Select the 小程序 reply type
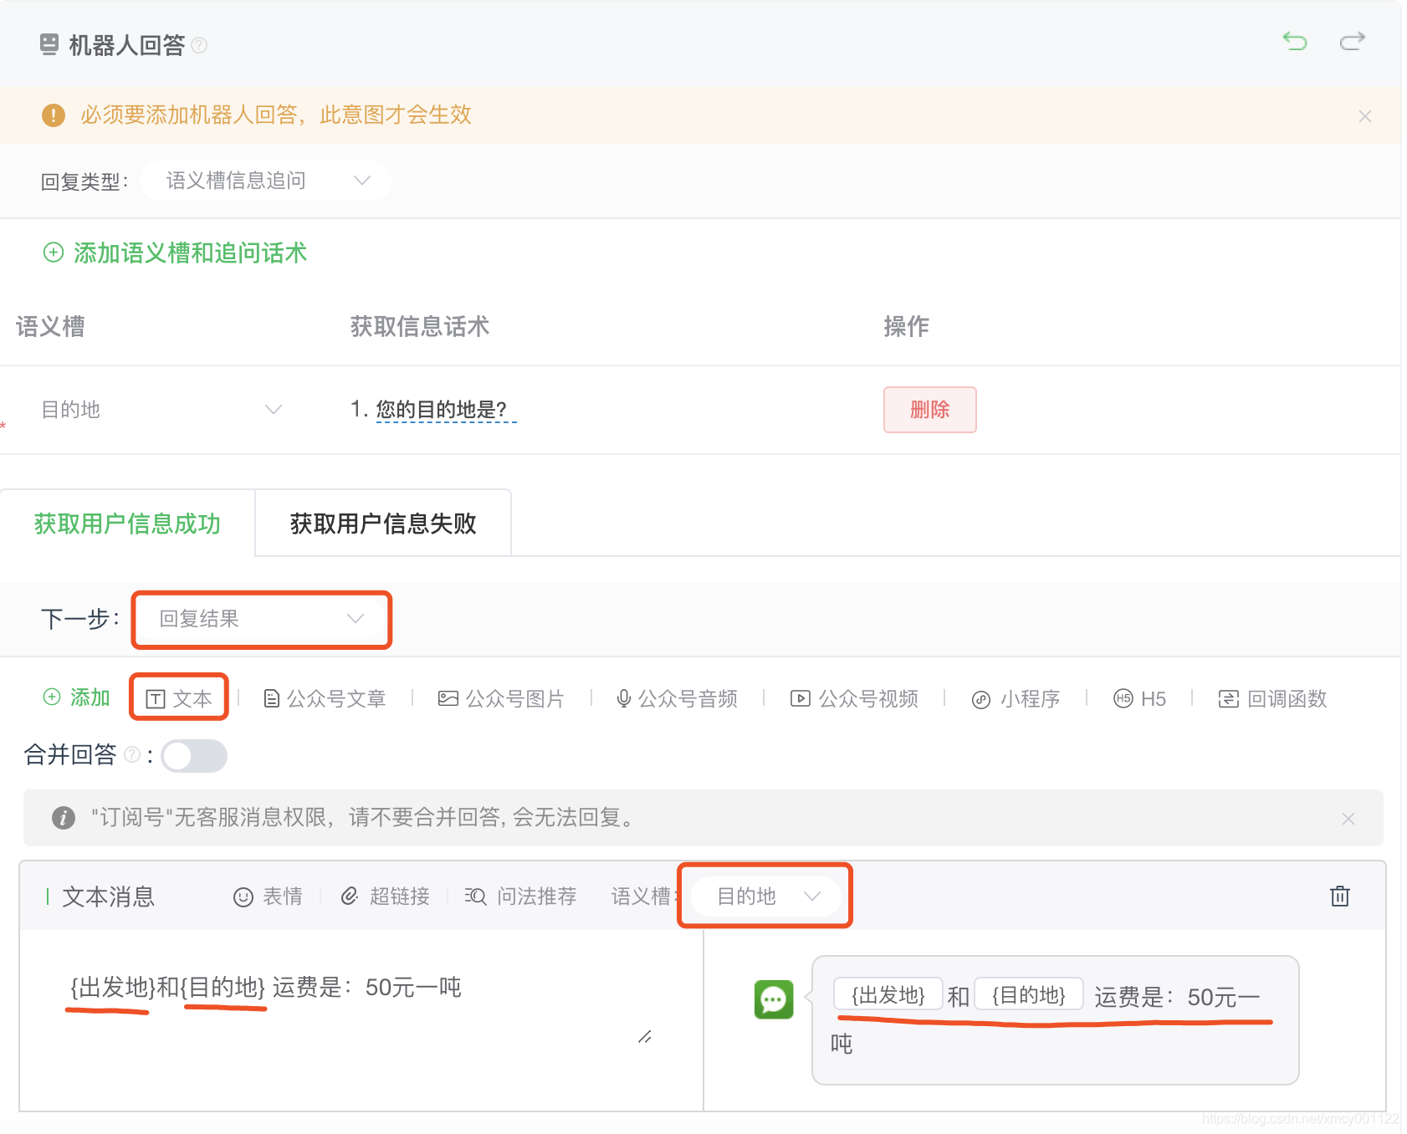The image size is (1407, 1134). pyautogui.click(x=1016, y=698)
